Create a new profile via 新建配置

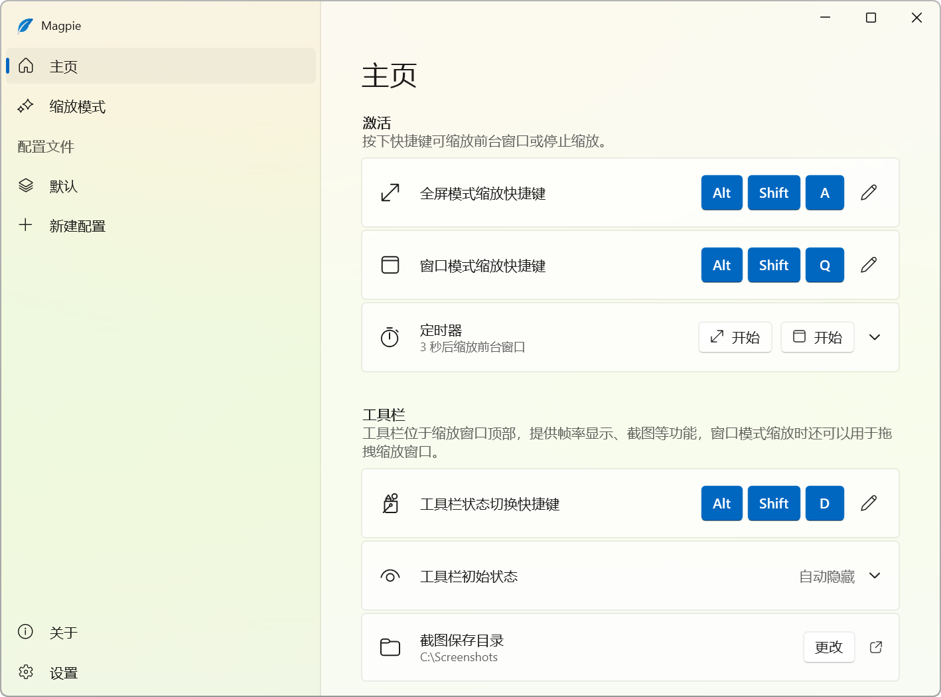pos(161,226)
